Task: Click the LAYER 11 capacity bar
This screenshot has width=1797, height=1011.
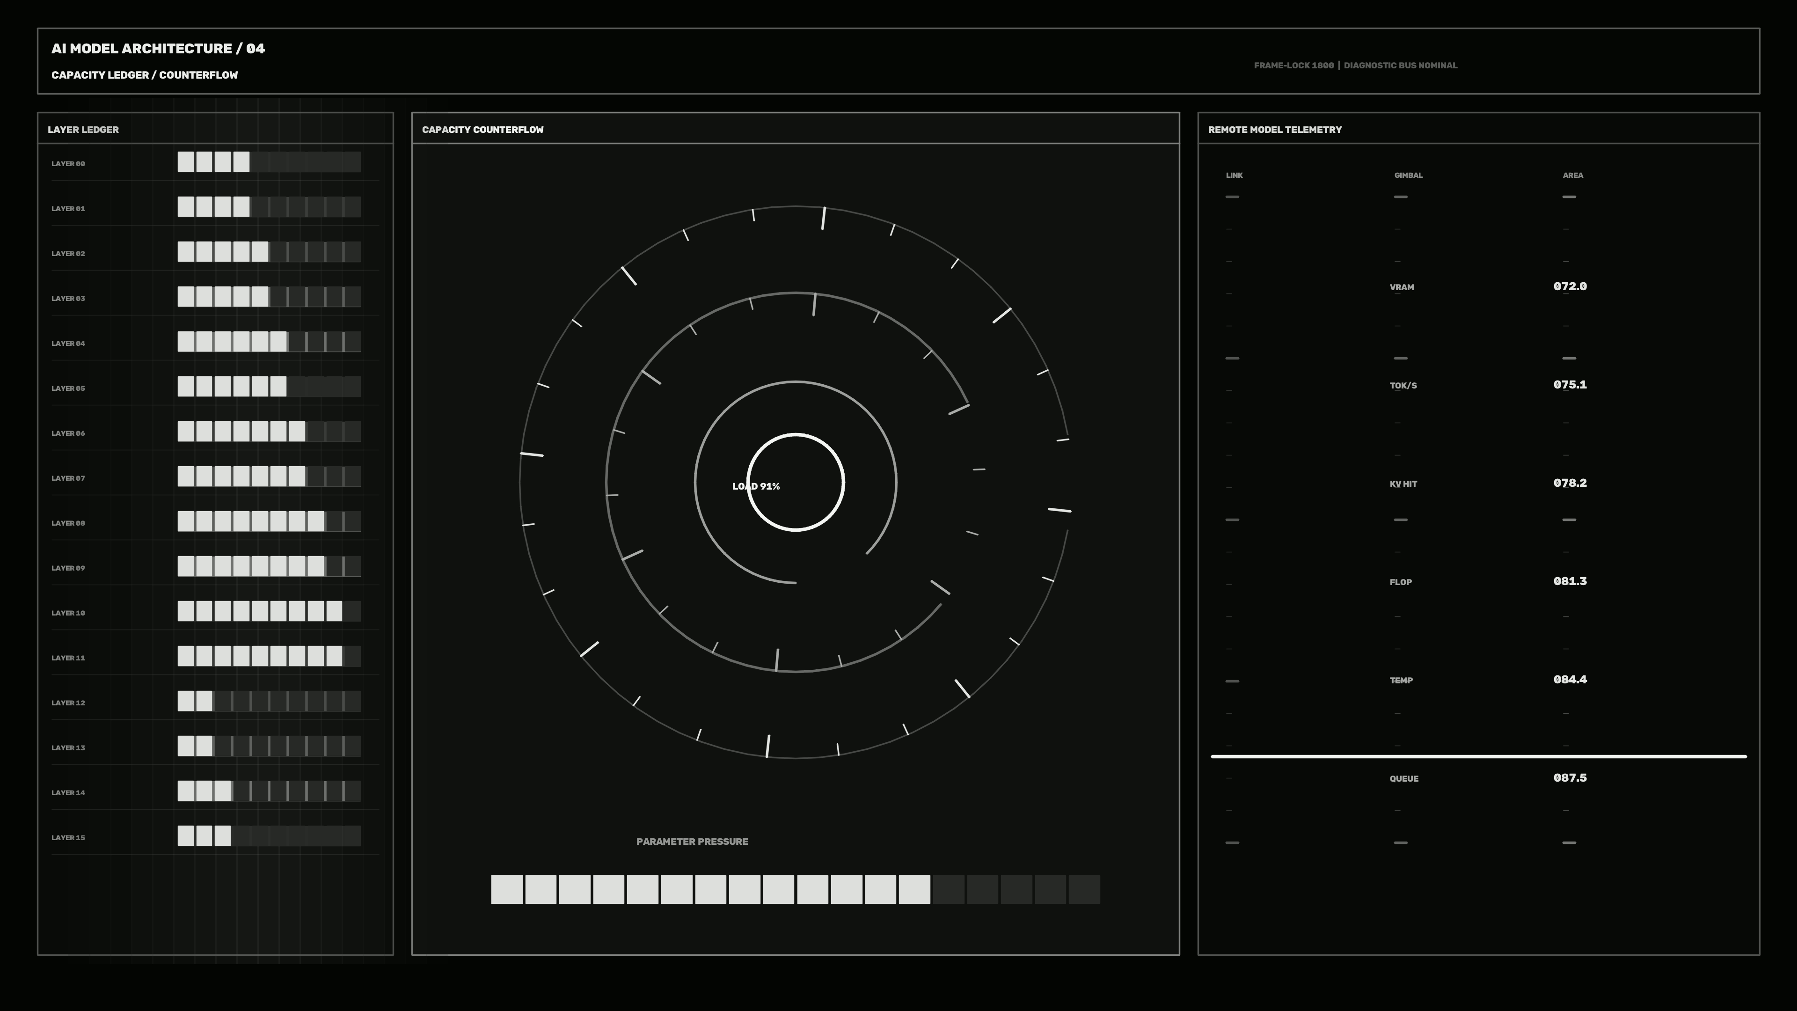Action: click(x=269, y=656)
